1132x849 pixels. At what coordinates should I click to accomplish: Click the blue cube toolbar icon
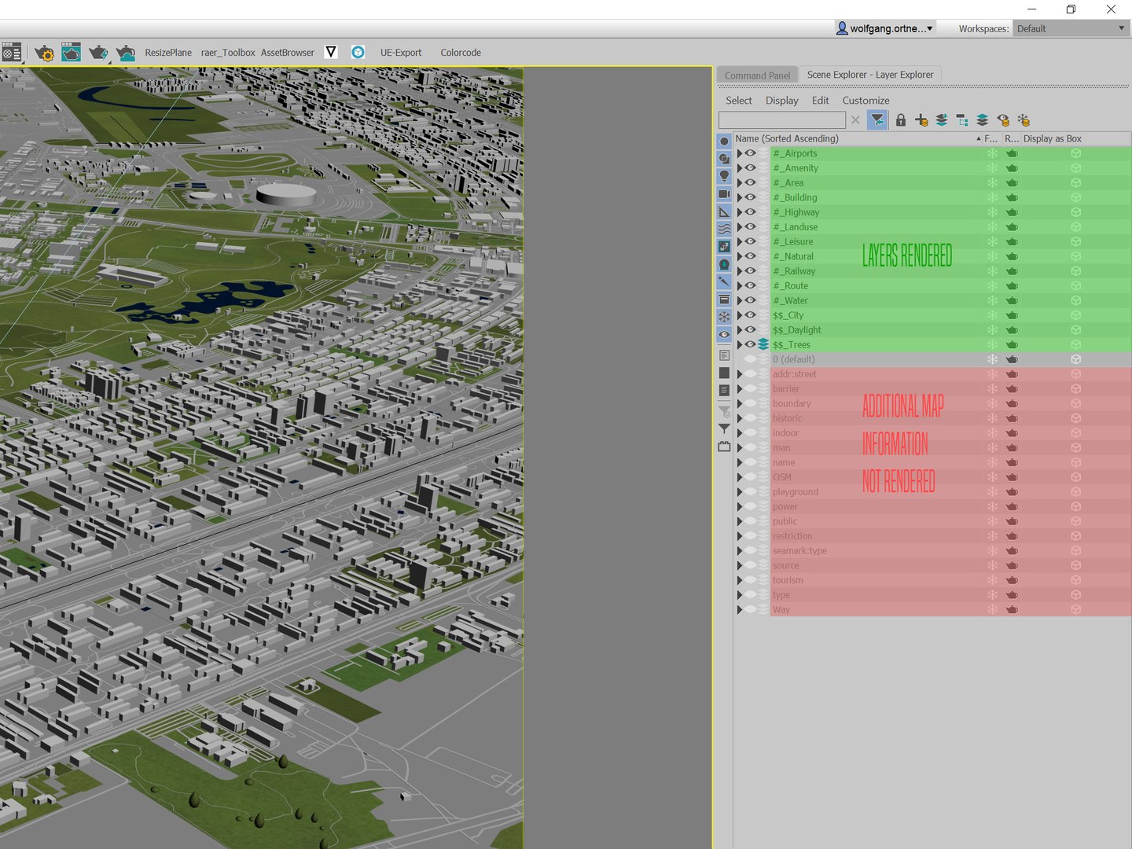(x=358, y=52)
